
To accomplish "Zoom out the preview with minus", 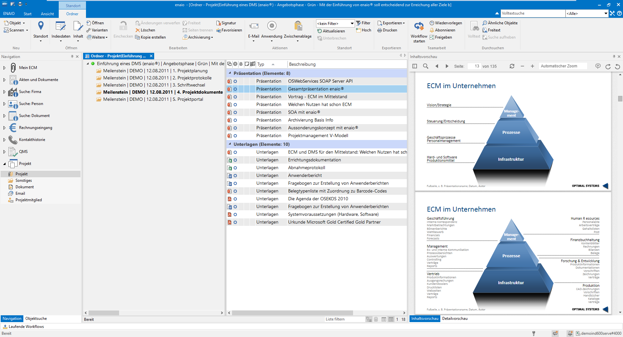I will 522,66.
